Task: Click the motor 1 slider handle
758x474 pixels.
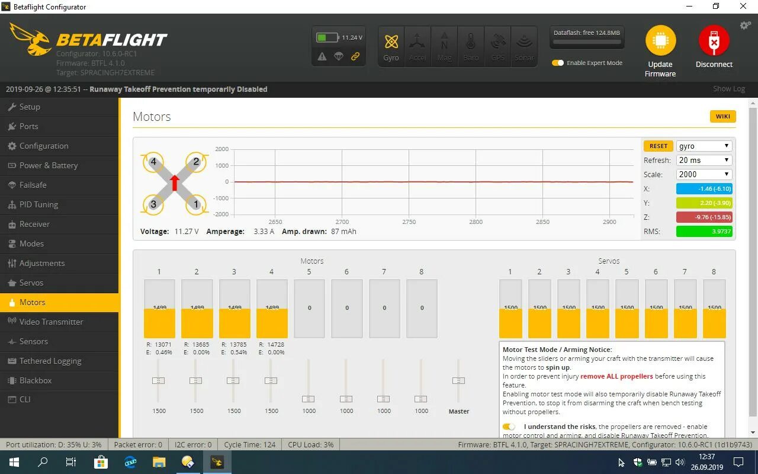Action: (x=159, y=380)
